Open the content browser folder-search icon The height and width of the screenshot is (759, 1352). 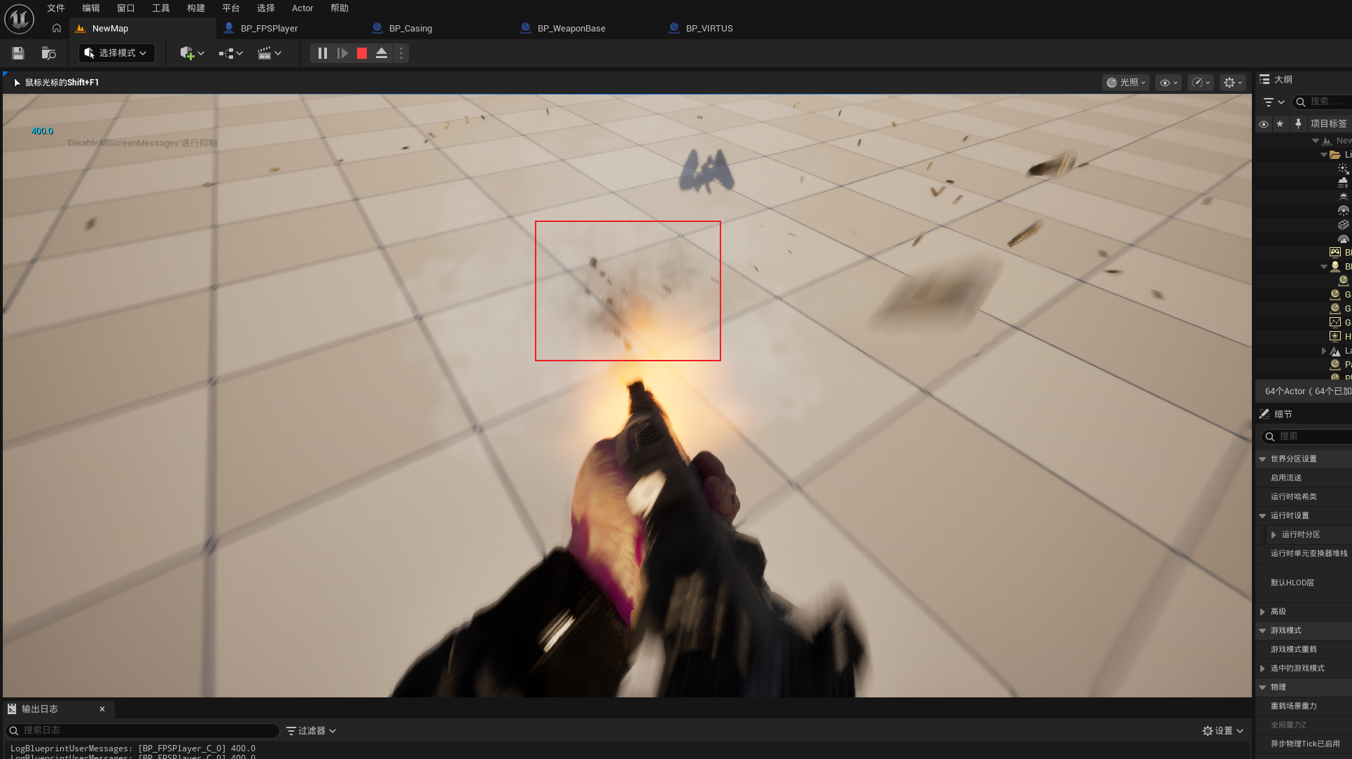pos(48,53)
